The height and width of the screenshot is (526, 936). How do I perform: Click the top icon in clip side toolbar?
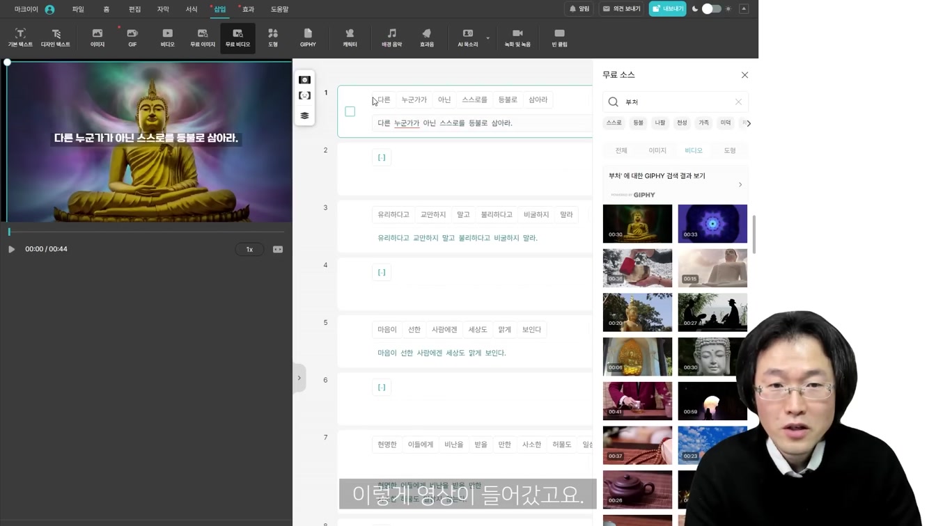tap(304, 80)
